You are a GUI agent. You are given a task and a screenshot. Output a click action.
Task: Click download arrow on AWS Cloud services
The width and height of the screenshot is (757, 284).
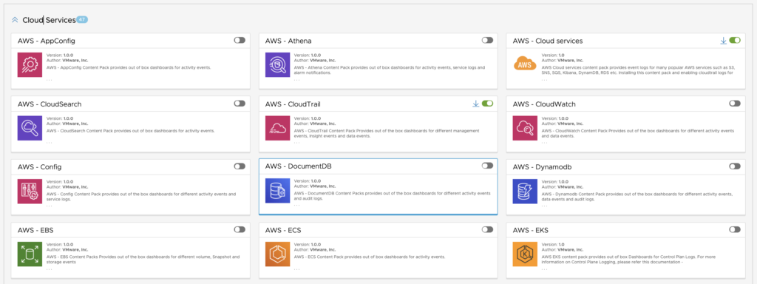coord(723,41)
